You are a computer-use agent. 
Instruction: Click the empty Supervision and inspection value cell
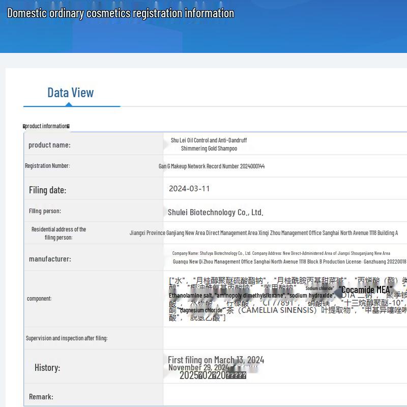click(x=285, y=338)
